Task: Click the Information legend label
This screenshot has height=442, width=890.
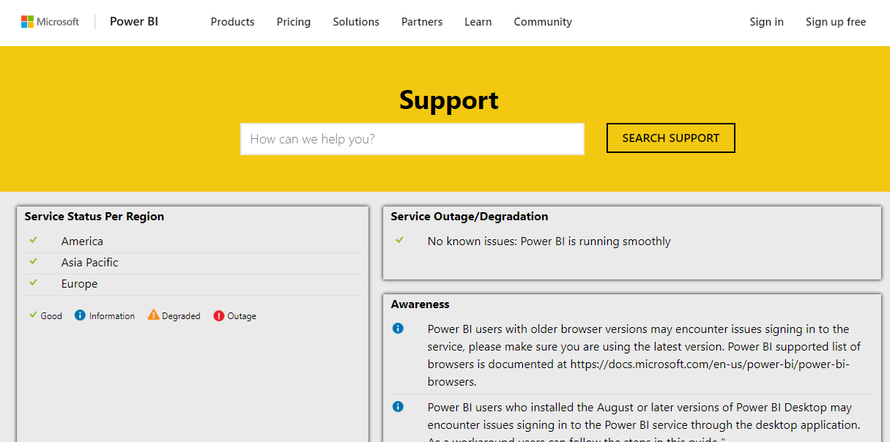Action: [x=112, y=316]
